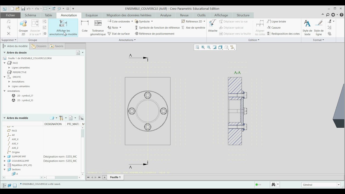Switch to the Table tab
Image resolution: width=345 pixels, height=194 pixels.
pyautogui.click(x=49, y=15)
